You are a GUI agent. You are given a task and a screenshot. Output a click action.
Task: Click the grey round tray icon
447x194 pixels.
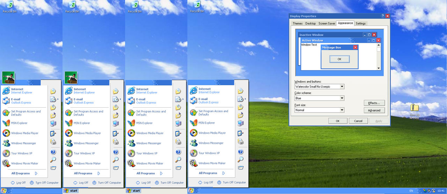coord(429,191)
